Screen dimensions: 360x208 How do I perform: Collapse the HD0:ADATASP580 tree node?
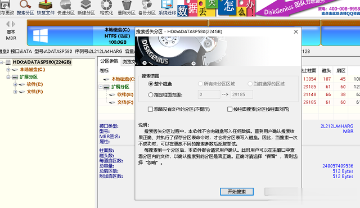tap(2, 62)
